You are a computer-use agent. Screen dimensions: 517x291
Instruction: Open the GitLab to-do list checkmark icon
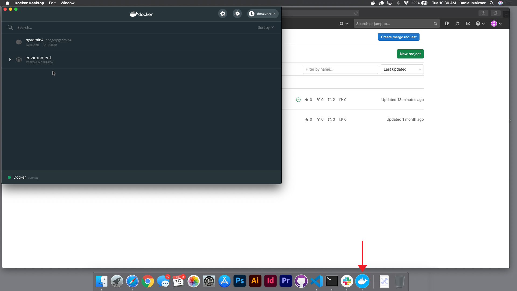468,23
